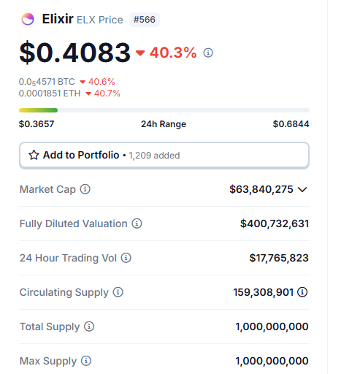This screenshot has width=341, height=374.
Task: Click the Market Cap info icon
Action: (x=85, y=189)
